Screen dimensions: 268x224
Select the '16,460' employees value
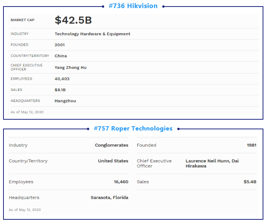tap(121, 182)
